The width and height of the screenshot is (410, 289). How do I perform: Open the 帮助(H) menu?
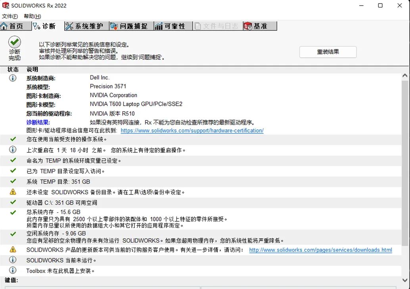click(x=33, y=16)
